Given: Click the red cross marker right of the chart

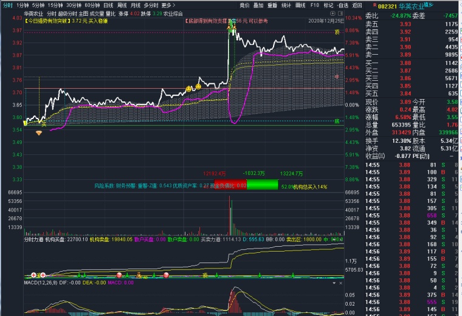Looking at the screenshot, I should [337, 77].
